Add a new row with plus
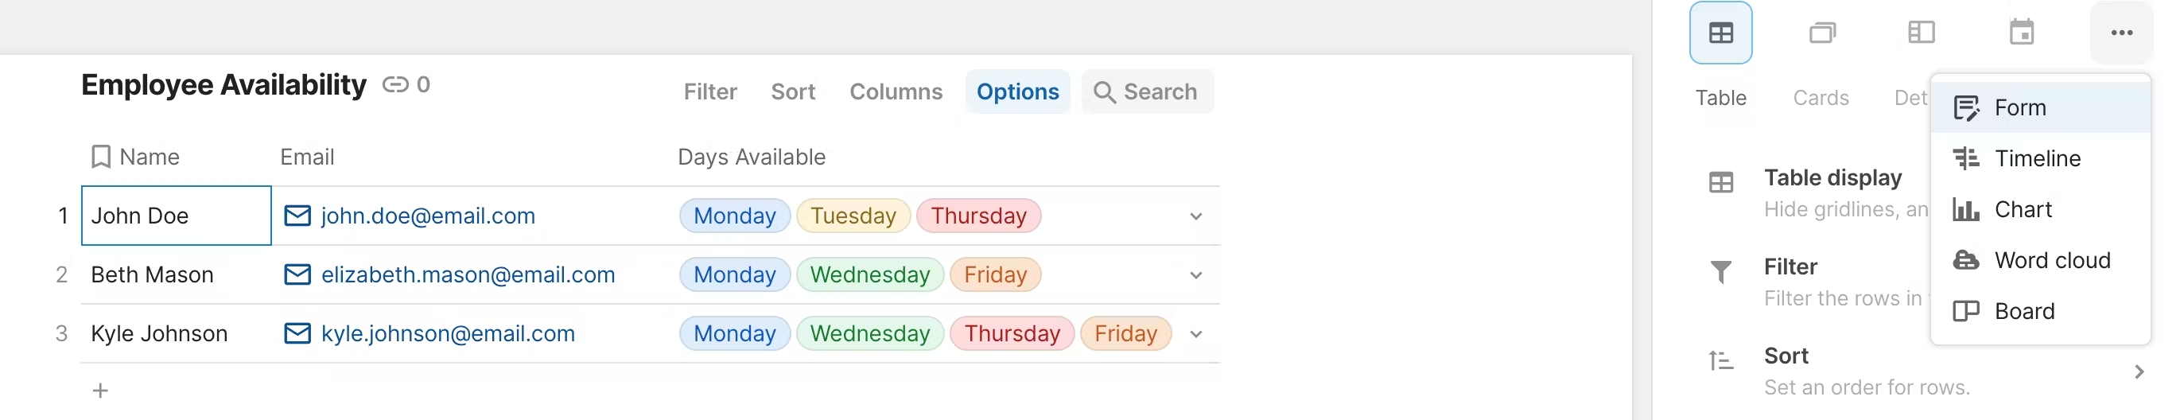This screenshot has height=420, width=2184. [x=100, y=391]
